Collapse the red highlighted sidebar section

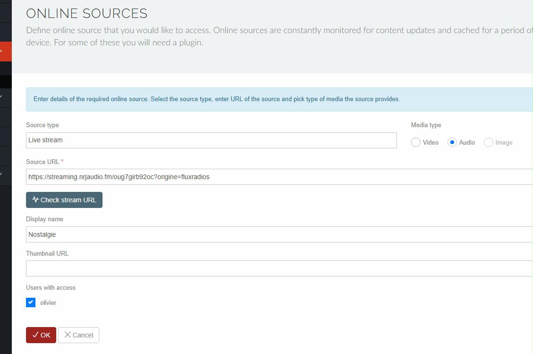[1, 52]
